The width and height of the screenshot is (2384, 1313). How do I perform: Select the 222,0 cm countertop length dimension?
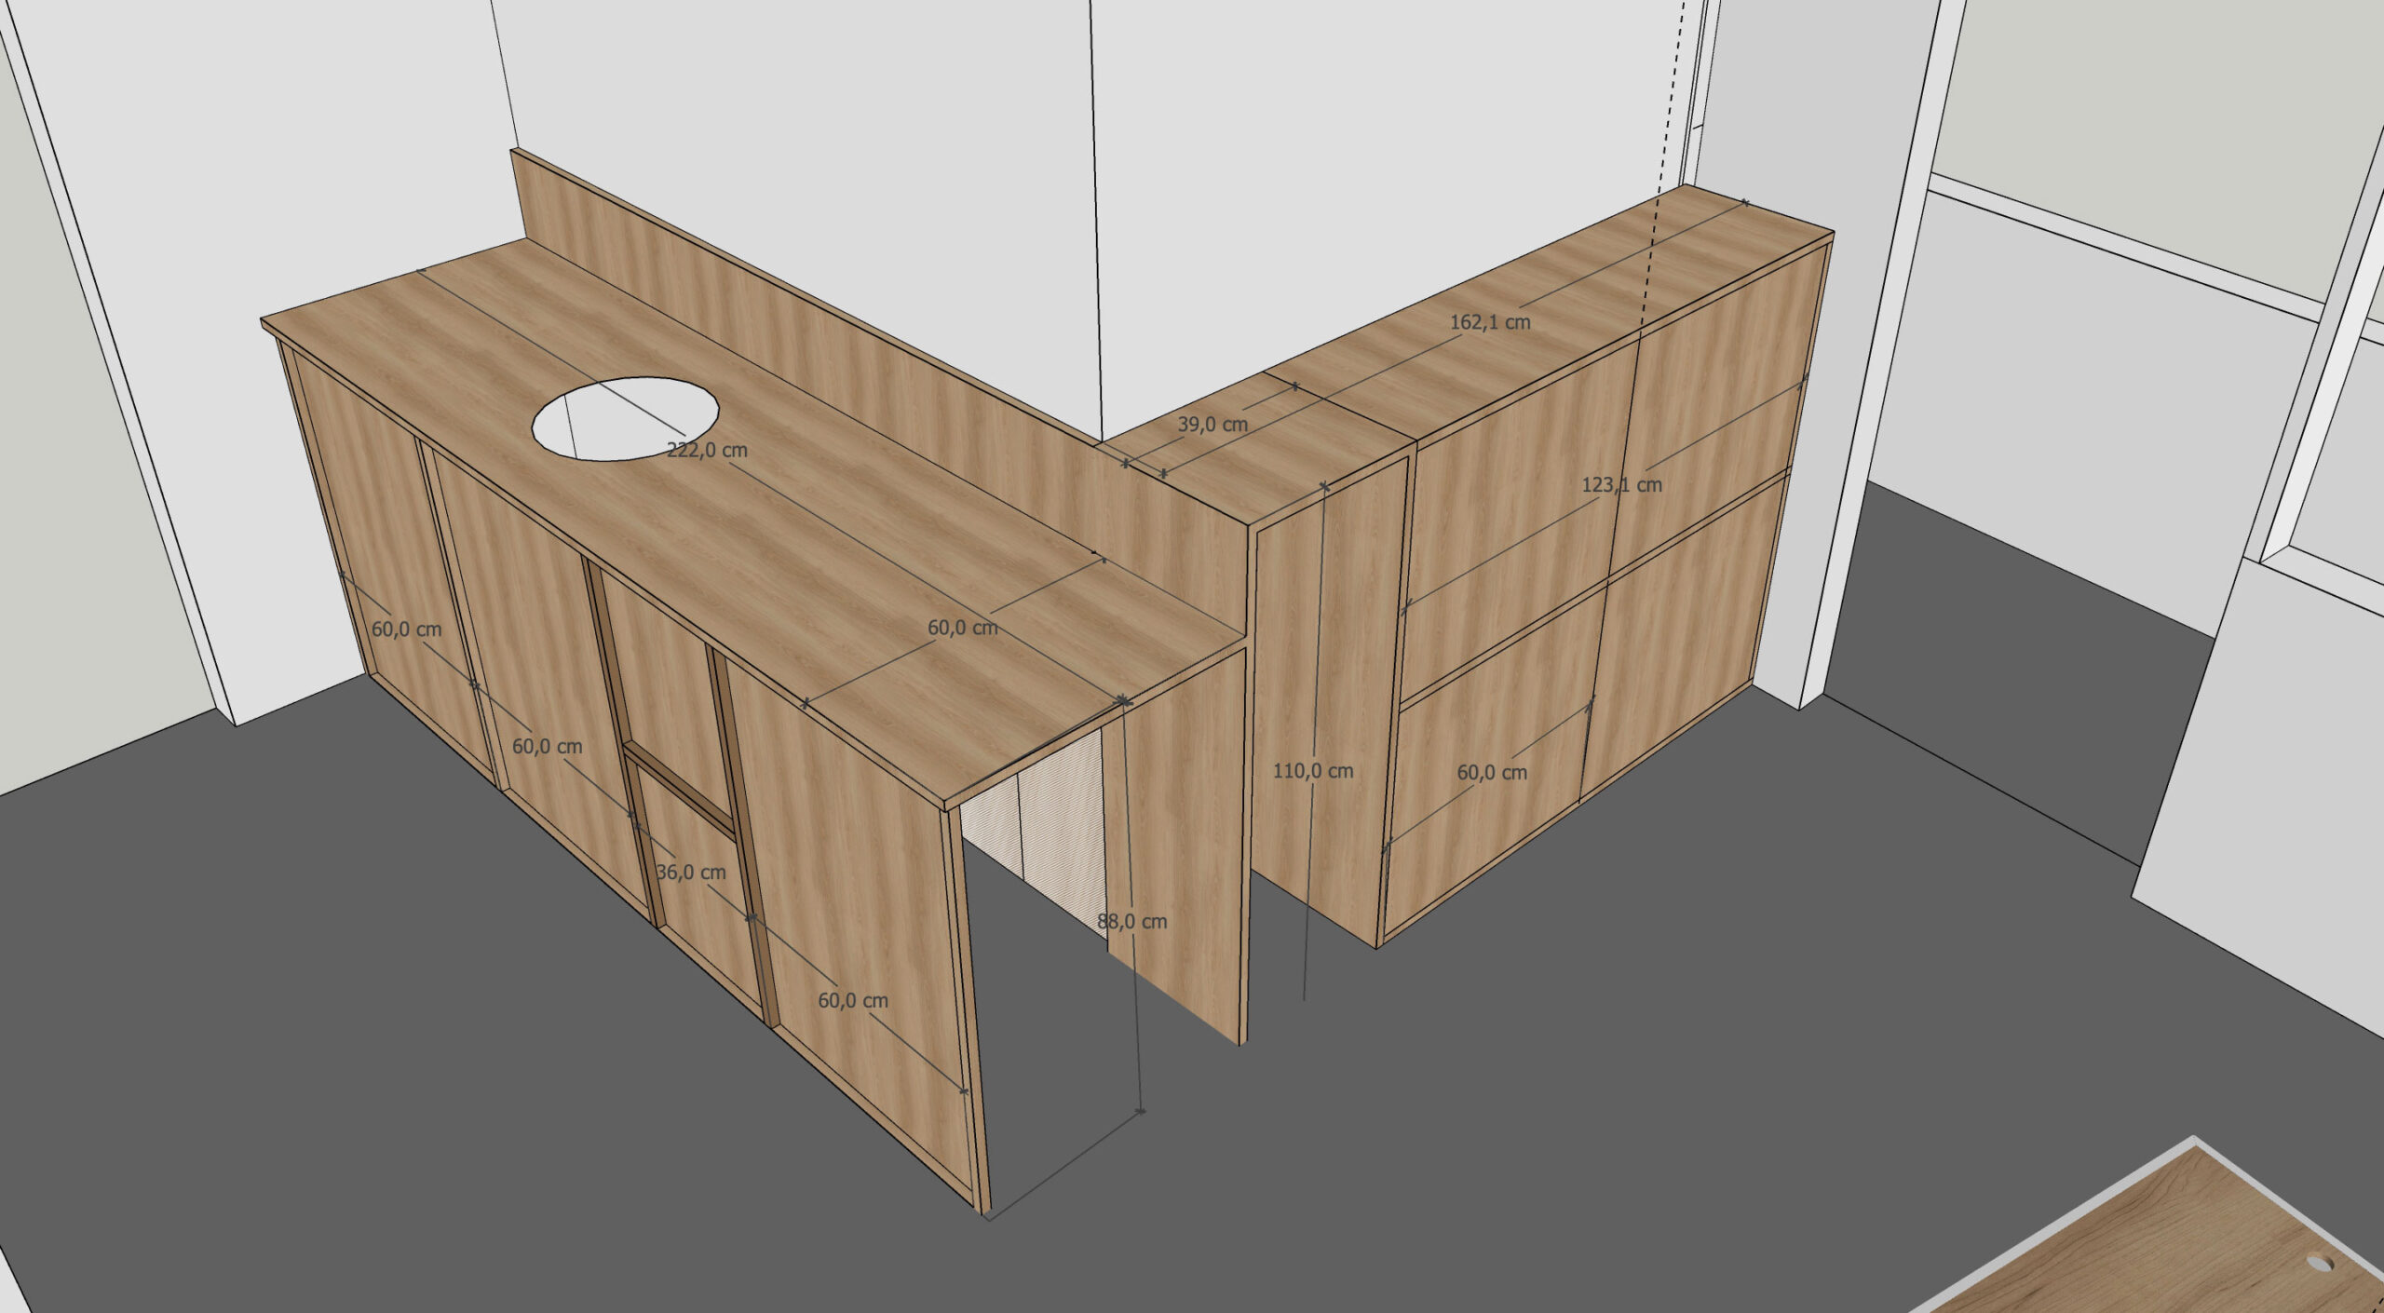point(707,450)
